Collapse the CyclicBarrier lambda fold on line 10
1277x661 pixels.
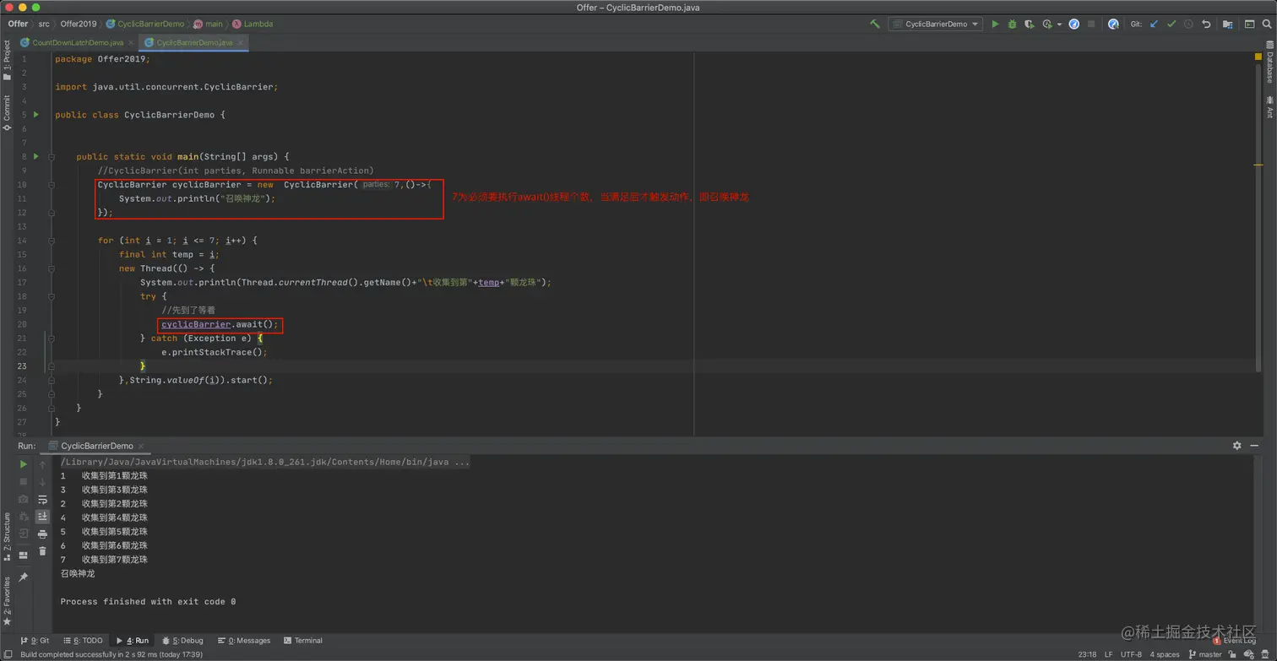point(52,184)
